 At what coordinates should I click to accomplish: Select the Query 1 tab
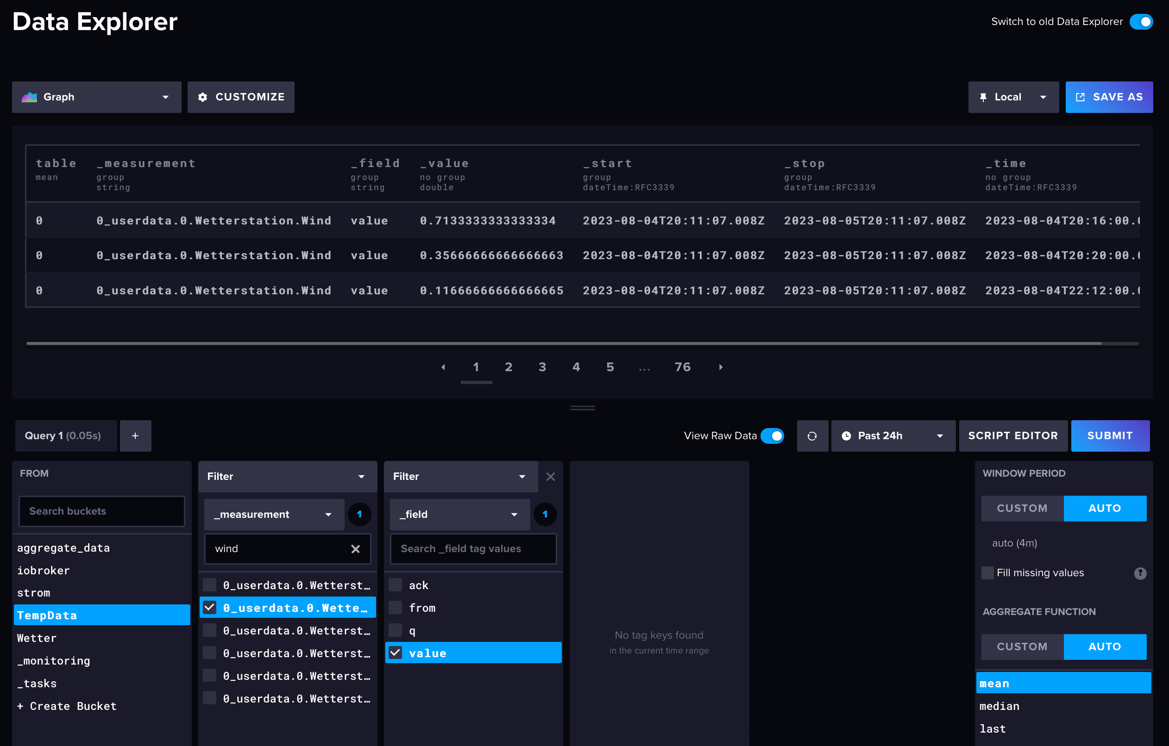pos(66,435)
